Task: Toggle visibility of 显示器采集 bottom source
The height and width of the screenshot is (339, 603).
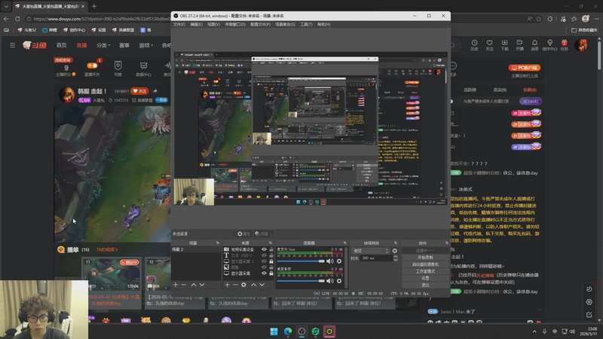Action: 265,273
